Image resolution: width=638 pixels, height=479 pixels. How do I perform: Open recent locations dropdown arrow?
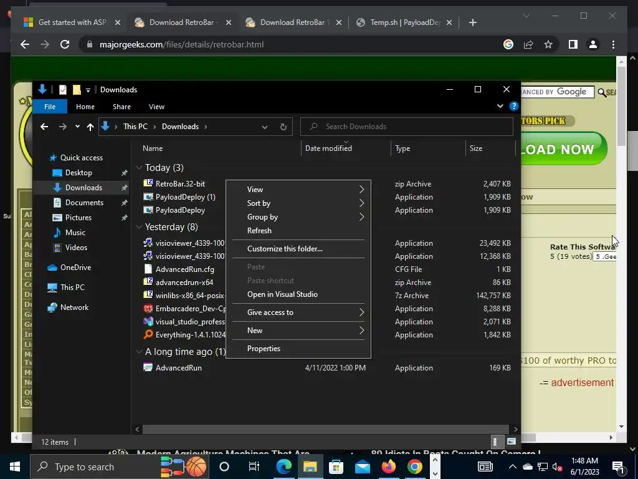(77, 127)
